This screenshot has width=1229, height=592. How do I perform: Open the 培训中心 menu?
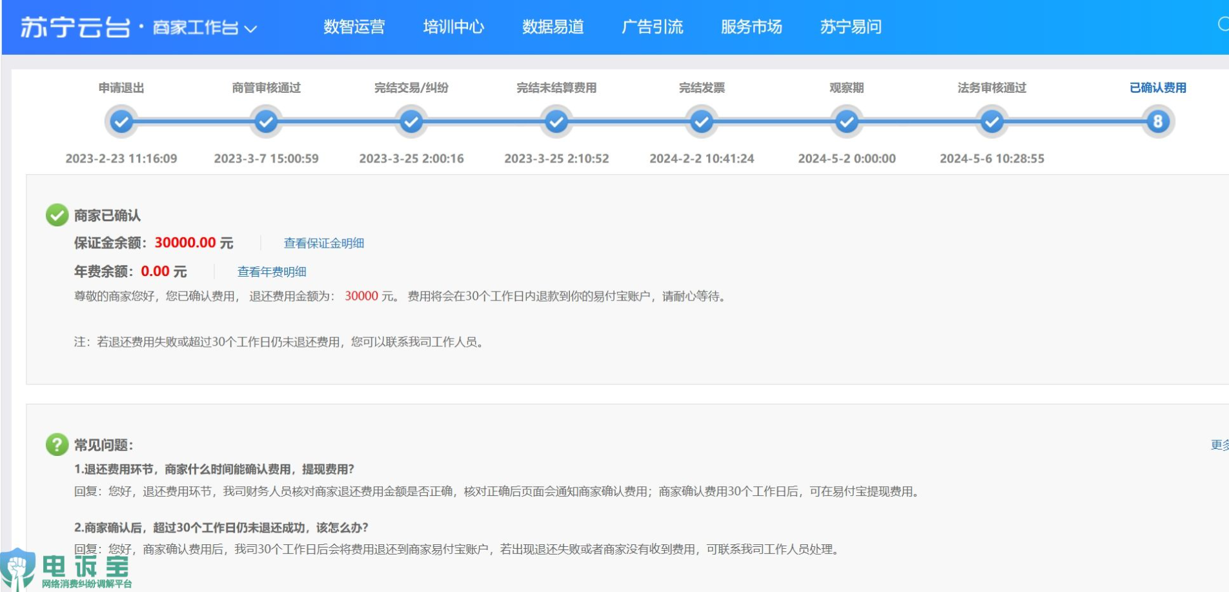[453, 27]
